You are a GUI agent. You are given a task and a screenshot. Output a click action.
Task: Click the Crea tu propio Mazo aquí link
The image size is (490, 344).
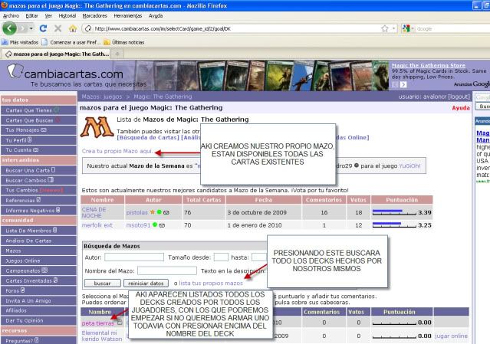(117, 151)
